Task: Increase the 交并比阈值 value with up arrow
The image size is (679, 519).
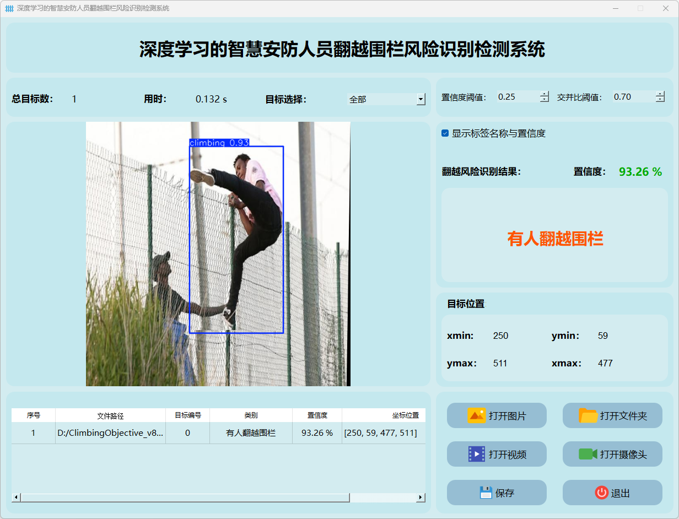Action: (660, 94)
